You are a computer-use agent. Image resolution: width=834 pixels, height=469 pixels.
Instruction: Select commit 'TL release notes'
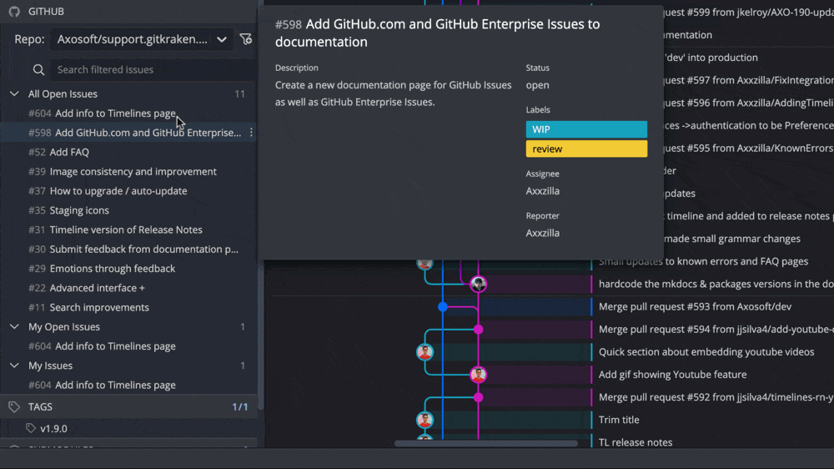coord(636,442)
